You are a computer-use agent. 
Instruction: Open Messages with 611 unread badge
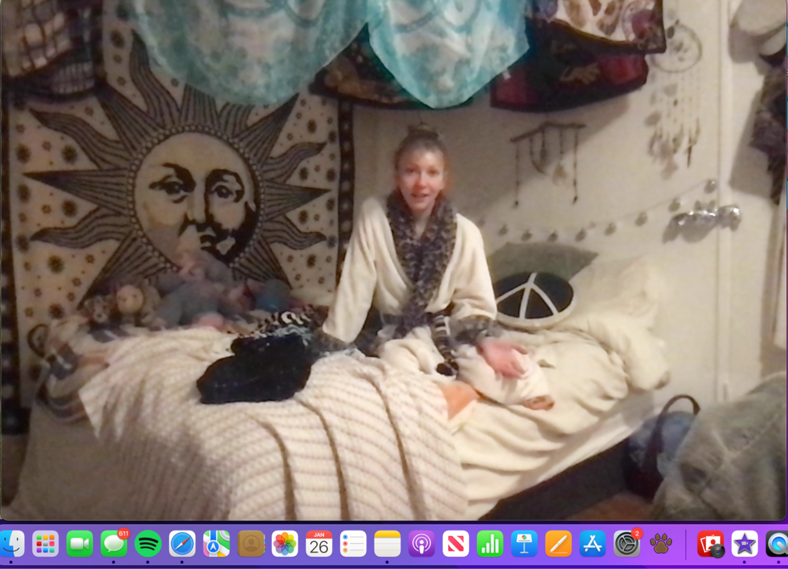point(114,543)
